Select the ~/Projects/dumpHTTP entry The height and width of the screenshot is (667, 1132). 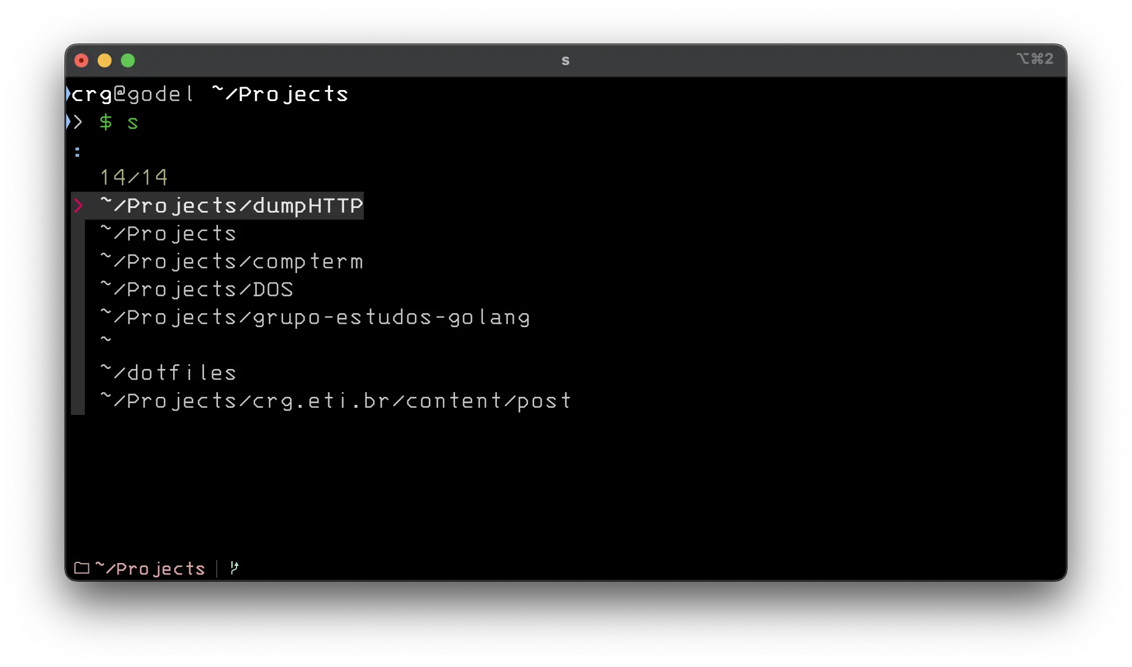[231, 206]
